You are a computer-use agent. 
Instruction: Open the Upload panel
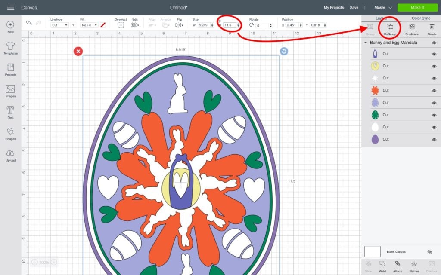pos(10,156)
